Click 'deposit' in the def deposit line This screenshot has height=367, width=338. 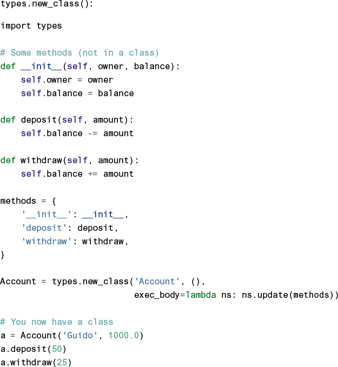39,120
